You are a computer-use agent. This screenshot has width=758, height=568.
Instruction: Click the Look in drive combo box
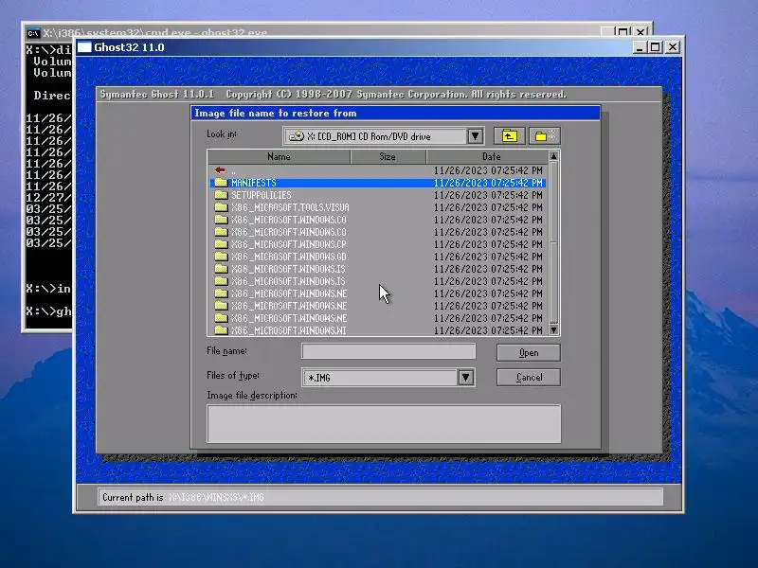(x=384, y=136)
